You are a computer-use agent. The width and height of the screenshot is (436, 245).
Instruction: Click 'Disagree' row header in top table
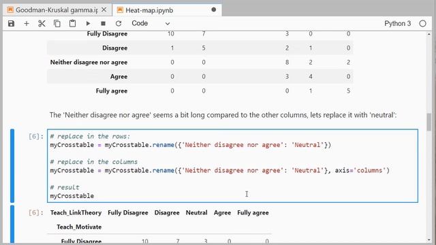click(x=115, y=48)
